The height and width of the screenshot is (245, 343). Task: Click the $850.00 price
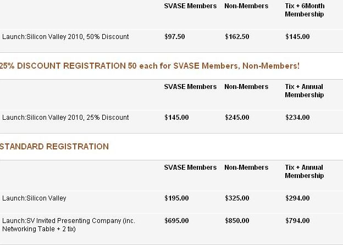(237, 221)
